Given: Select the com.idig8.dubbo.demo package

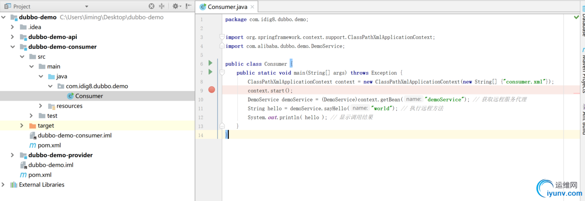Looking at the screenshot, I should [97, 86].
